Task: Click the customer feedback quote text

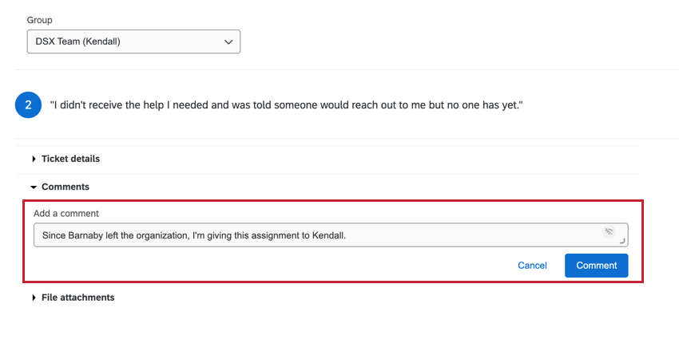Action: tap(286, 105)
